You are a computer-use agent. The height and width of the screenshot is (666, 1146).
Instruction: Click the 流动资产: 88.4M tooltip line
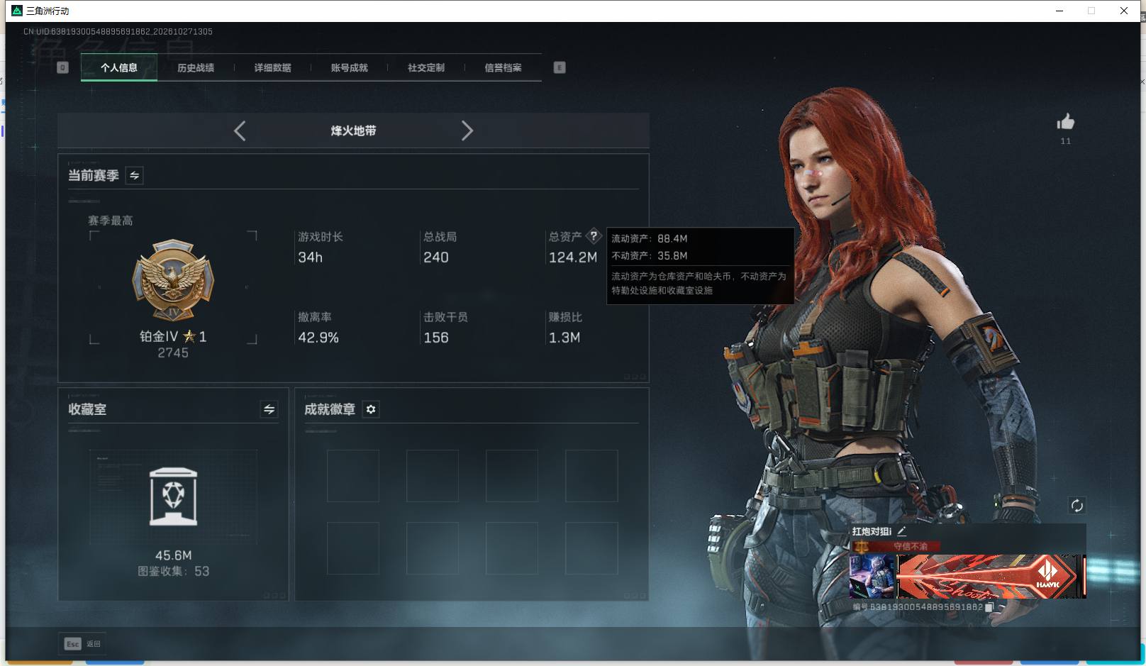tap(650, 238)
